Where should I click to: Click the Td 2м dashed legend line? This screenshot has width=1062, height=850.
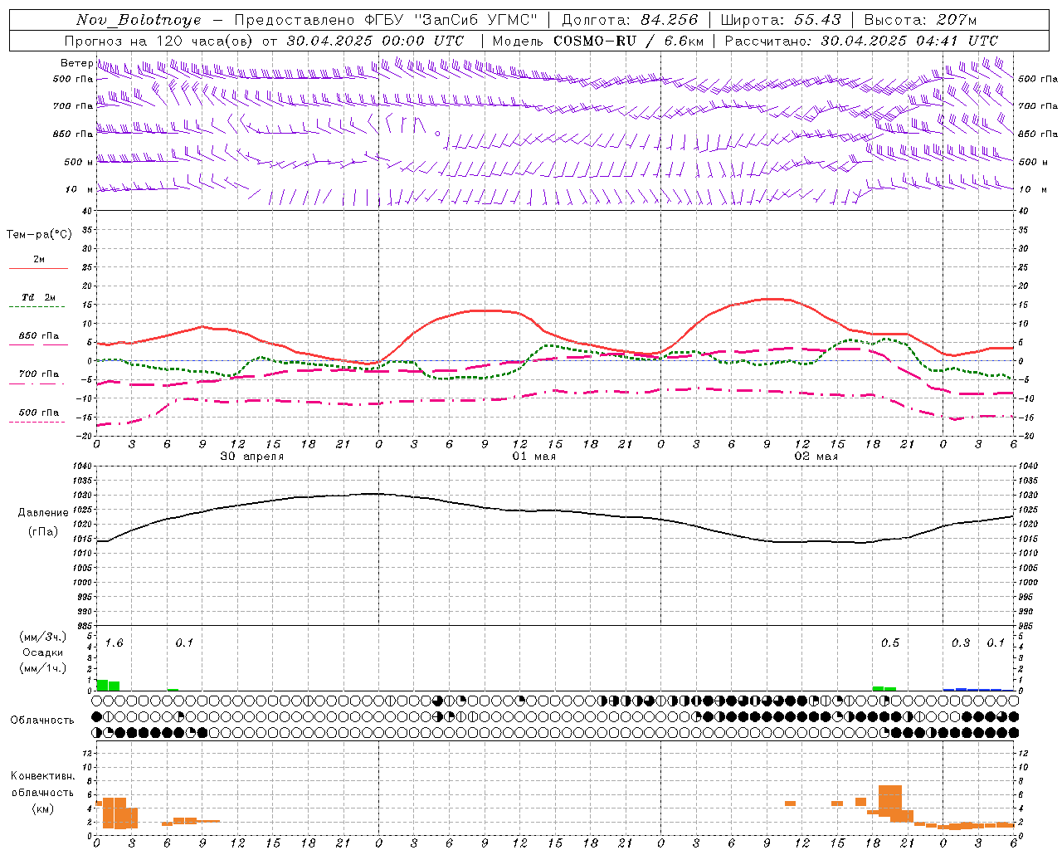(x=38, y=307)
